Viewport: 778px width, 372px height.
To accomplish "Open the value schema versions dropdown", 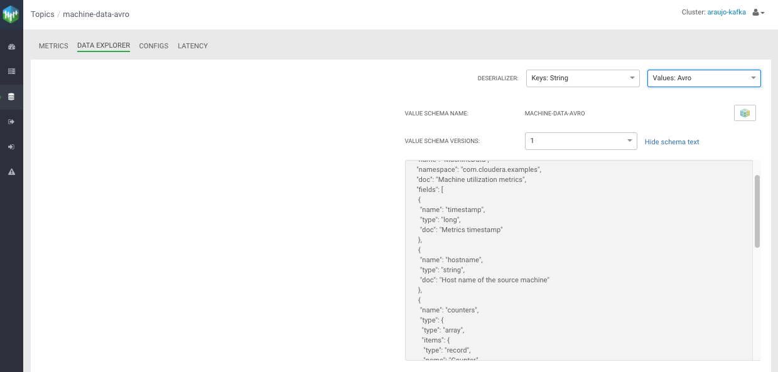I will [x=581, y=141].
